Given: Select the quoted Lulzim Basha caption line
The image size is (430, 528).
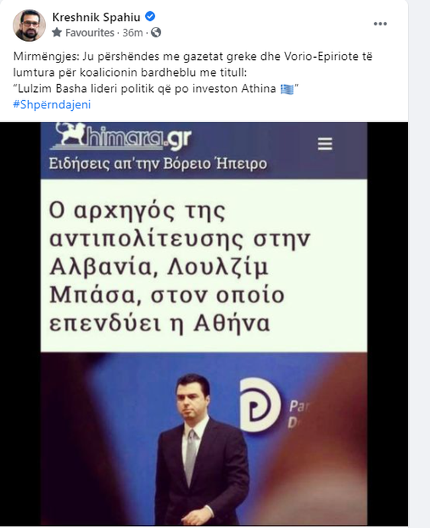Looking at the screenshot, I should pos(157,89).
